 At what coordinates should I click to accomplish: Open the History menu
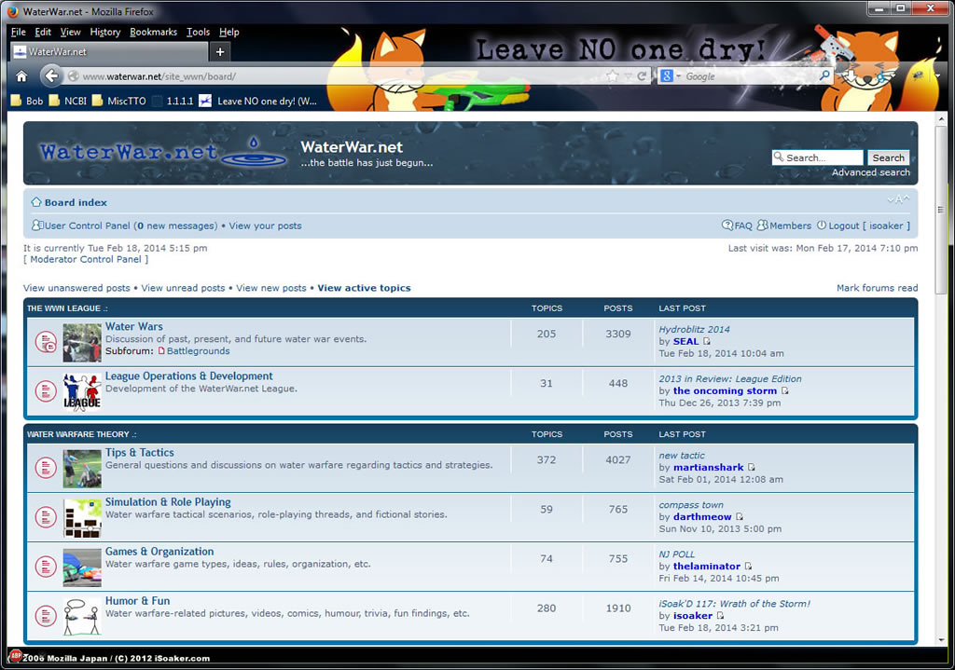point(104,32)
